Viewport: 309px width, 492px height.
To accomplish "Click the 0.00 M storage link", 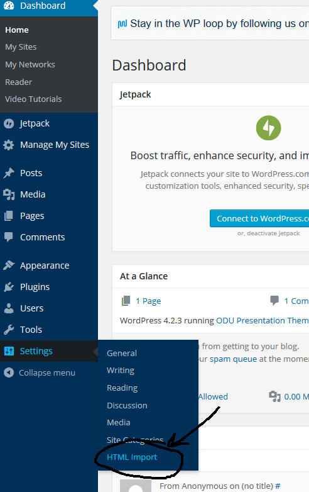I will 296,396.
